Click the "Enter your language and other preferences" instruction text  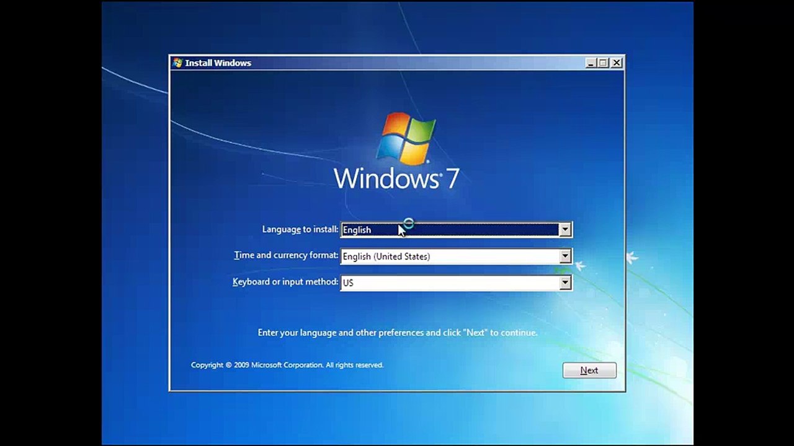[x=398, y=333]
